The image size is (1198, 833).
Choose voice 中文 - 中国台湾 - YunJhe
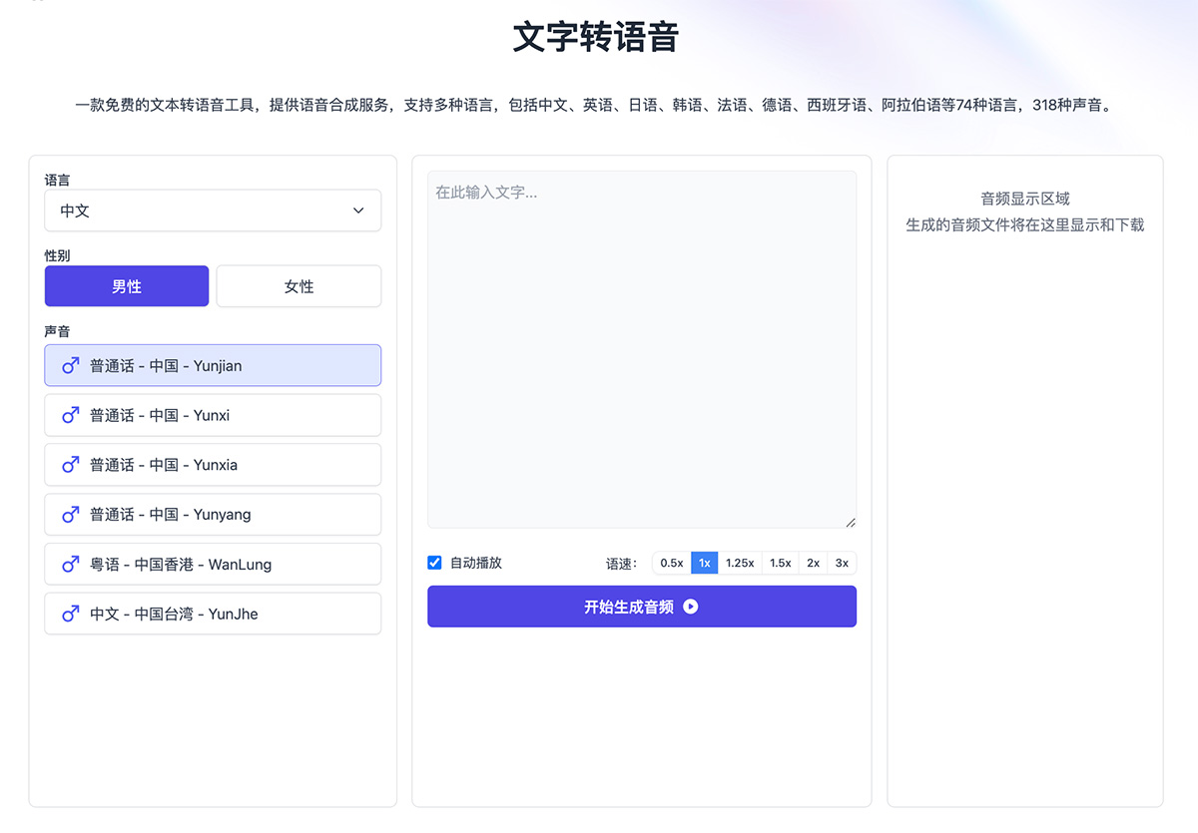(213, 614)
